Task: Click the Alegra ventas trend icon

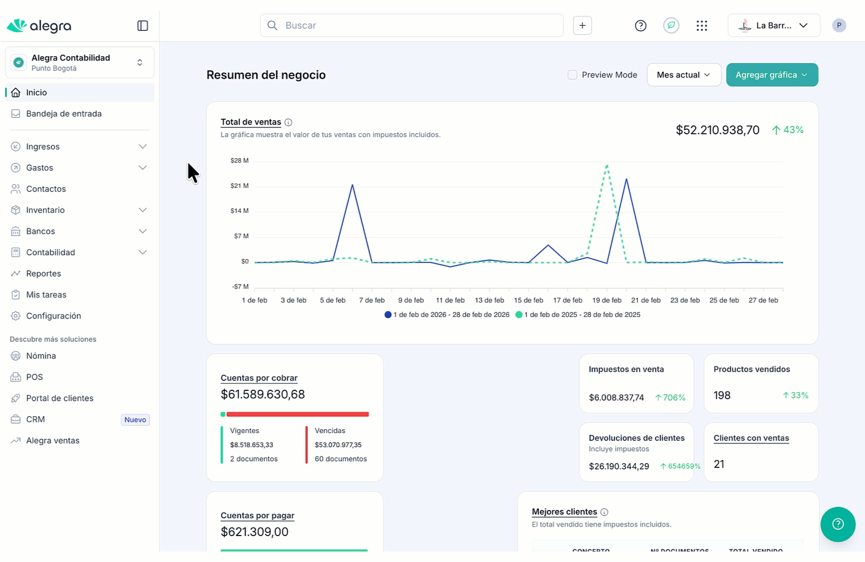Action: click(16, 441)
